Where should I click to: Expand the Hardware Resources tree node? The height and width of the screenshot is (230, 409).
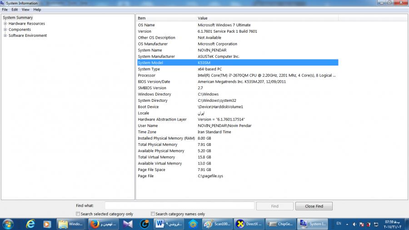5,24
